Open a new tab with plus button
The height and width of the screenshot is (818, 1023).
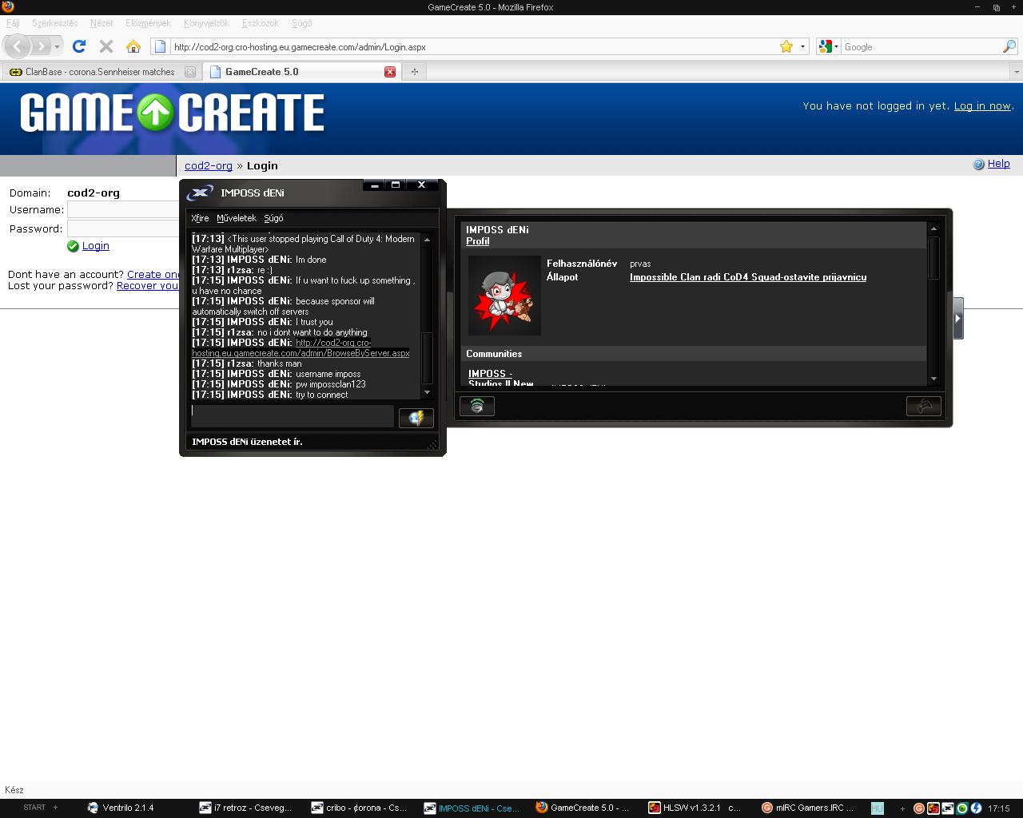tap(414, 72)
